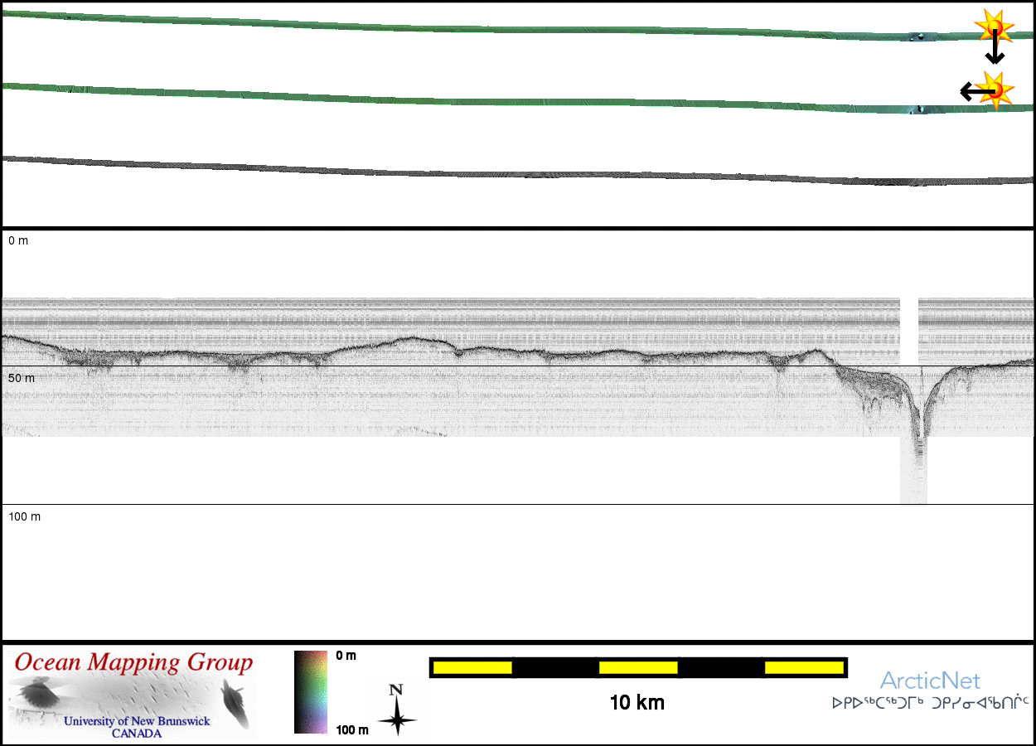Click the first yellow scale bar segment
Image resolution: width=1036 pixels, height=746 pixels.
[x=472, y=667]
